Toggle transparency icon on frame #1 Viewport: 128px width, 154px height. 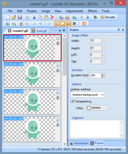[x=58, y=38]
